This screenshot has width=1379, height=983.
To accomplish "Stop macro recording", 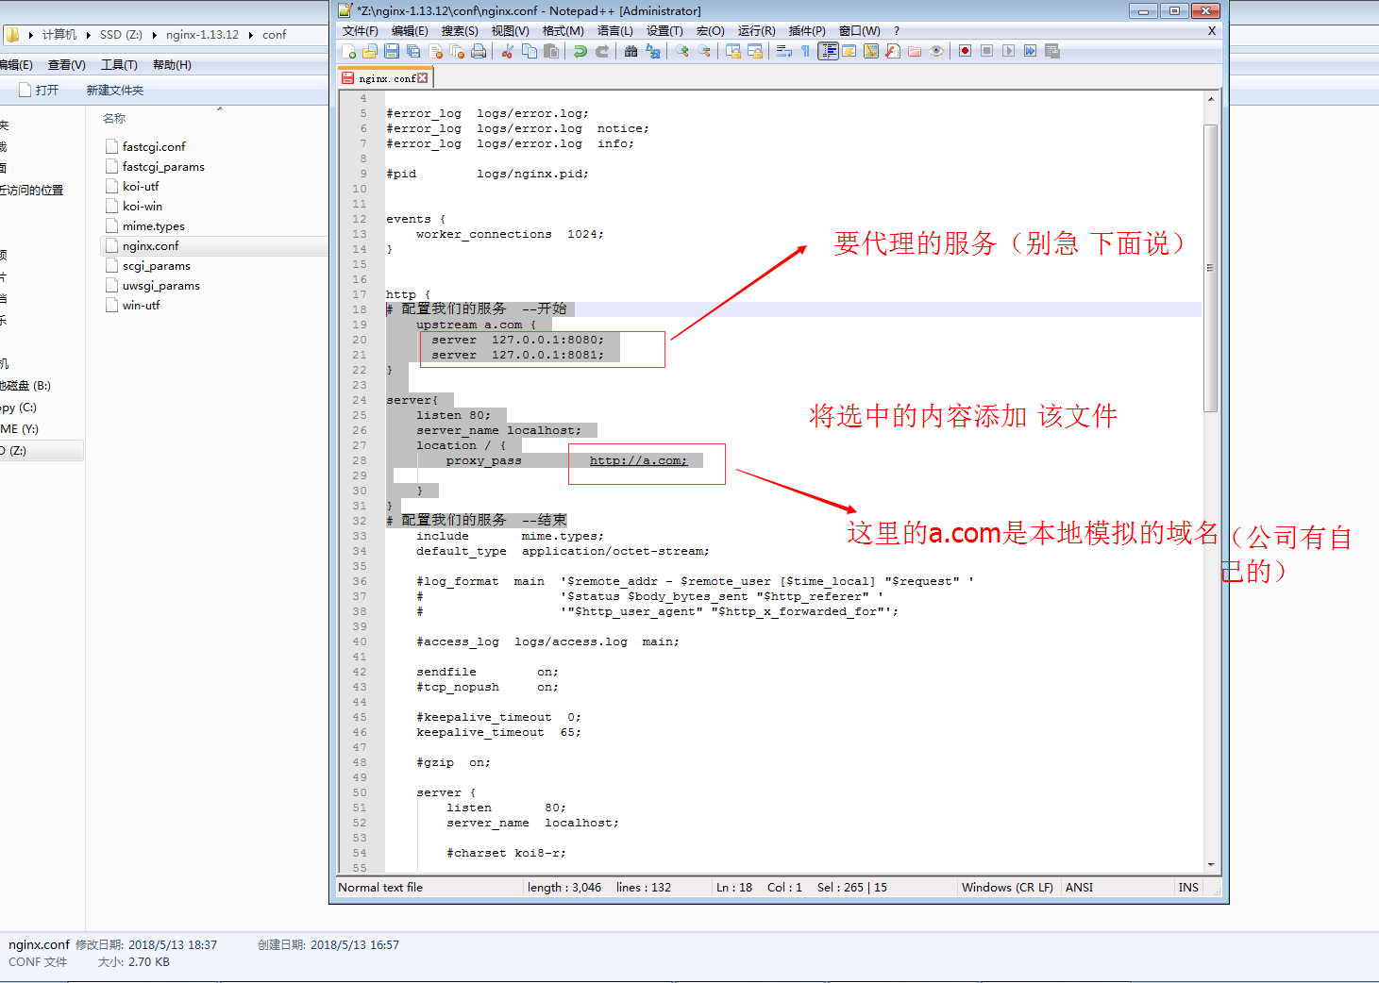I will 986,51.
